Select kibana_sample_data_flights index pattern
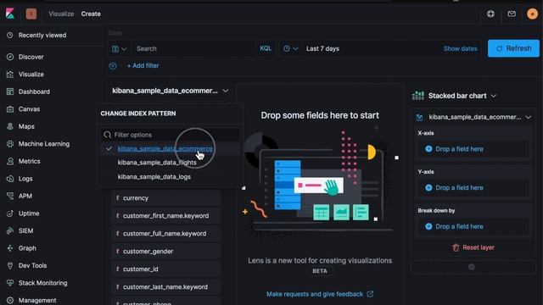Viewport: 543px width, 305px height. coord(170,163)
